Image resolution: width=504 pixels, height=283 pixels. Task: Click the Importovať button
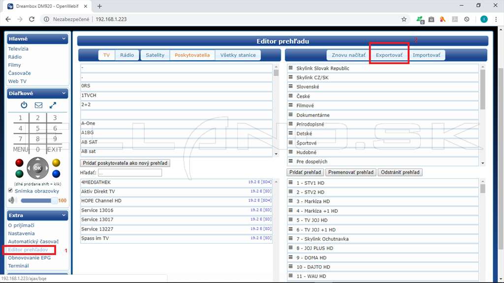pyautogui.click(x=427, y=55)
